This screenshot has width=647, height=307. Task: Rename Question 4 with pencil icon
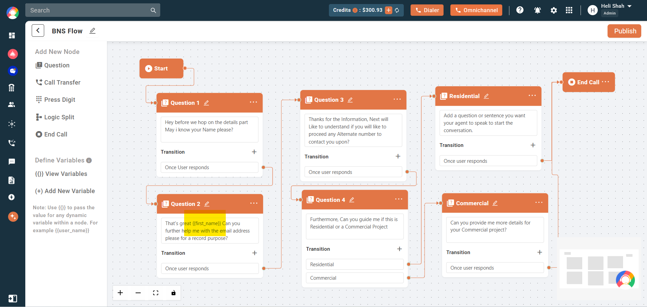click(352, 200)
